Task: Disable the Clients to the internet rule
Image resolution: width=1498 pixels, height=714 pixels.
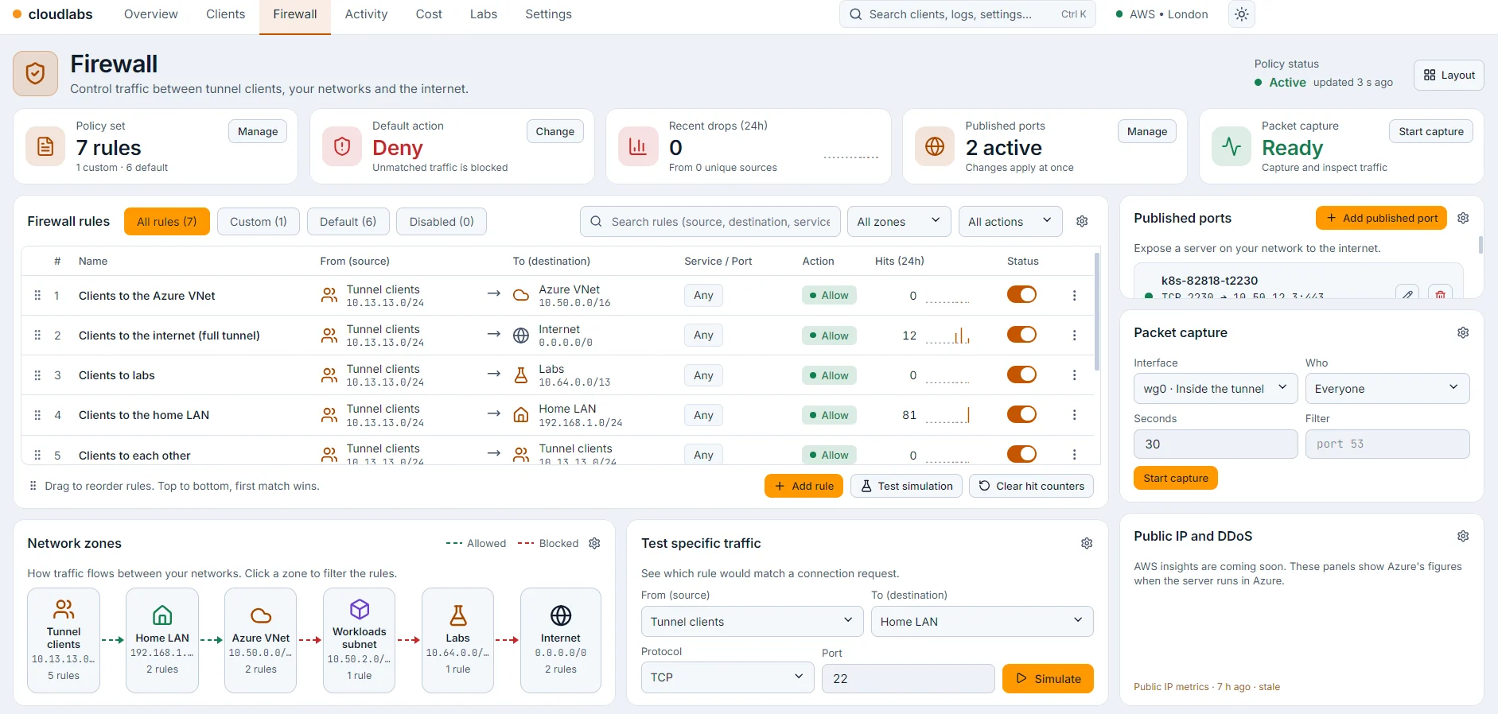Action: [1021, 335]
